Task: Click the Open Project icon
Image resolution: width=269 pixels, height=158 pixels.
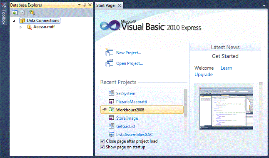Action: click(x=109, y=63)
